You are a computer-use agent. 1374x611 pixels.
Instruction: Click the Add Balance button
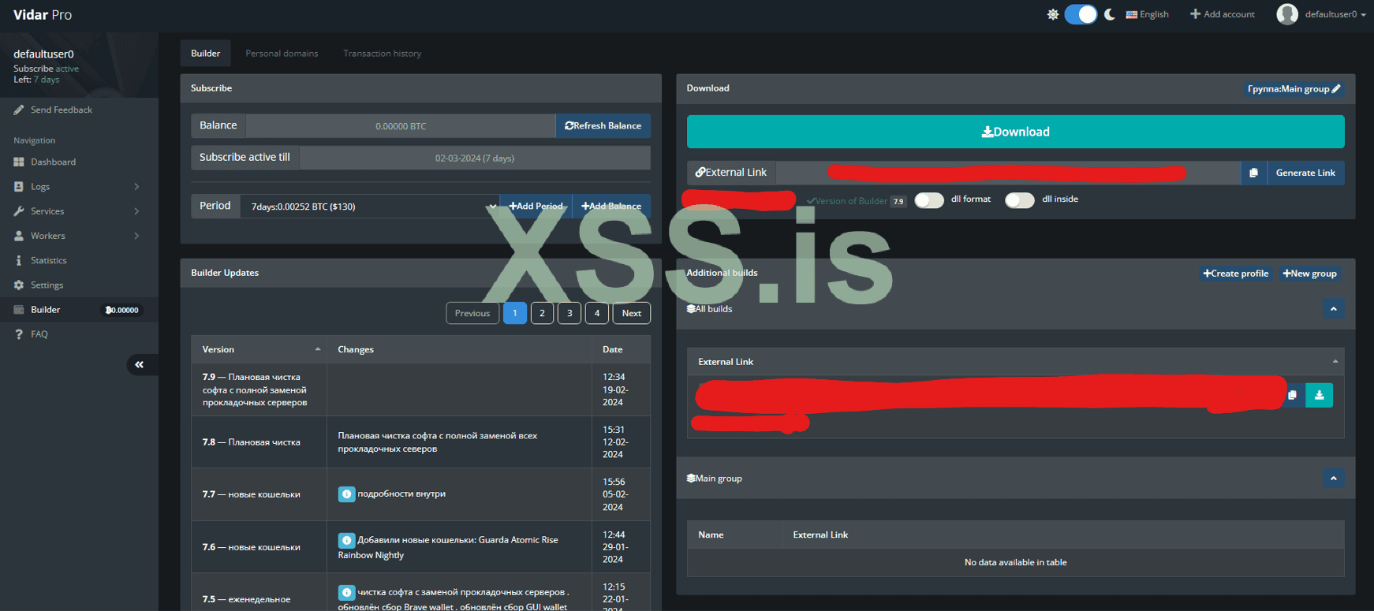coord(611,207)
